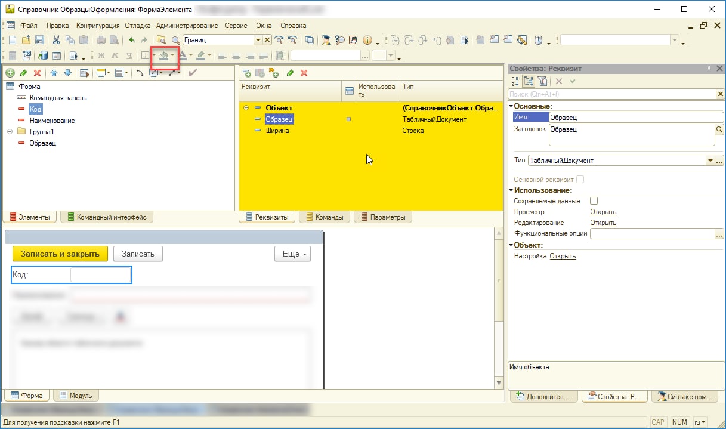Click the 'Записать и закрыть' button
This screenshot has width=726, height=429.
click(60, 254)
